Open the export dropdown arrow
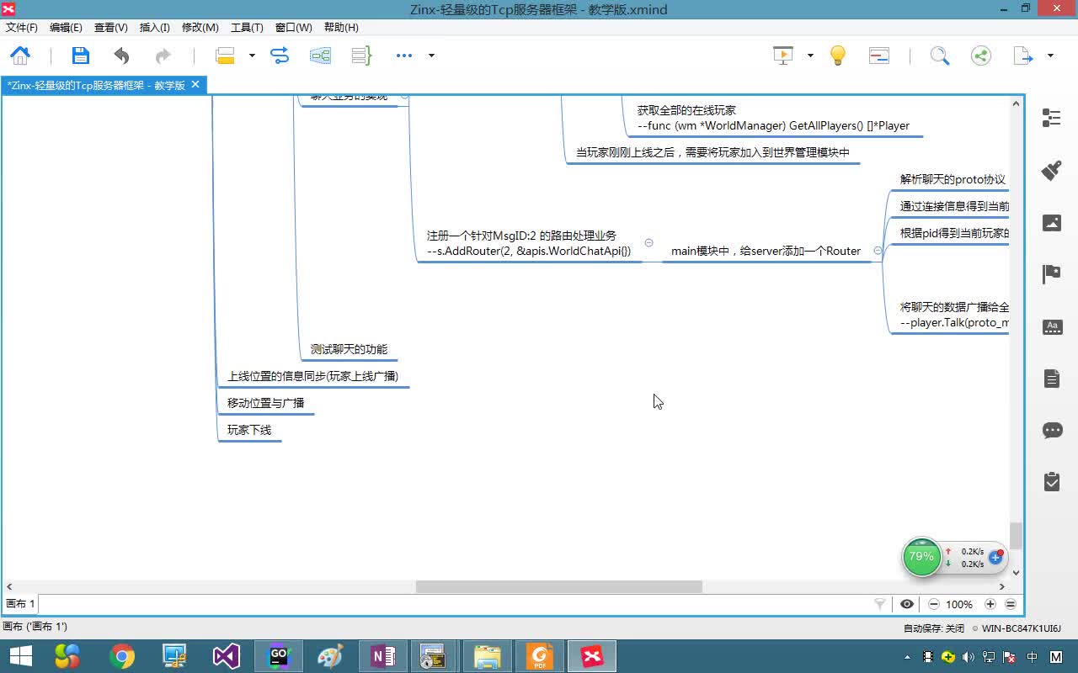1078x673 pixels. (1050, 56)
